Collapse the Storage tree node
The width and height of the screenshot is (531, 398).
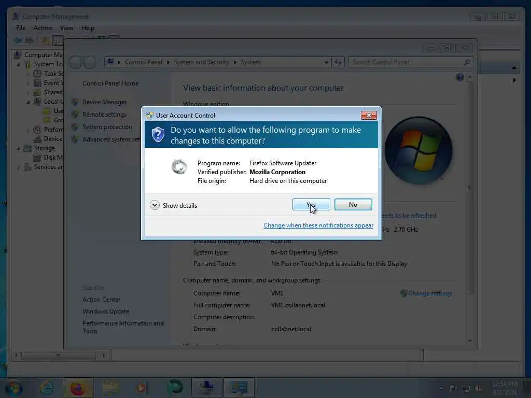pyautogui.click(x=18, y=149)
